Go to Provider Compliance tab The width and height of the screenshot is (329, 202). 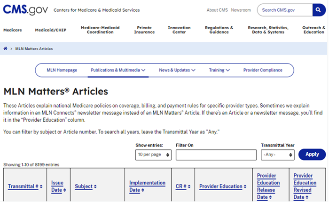(x=263, y=70)
